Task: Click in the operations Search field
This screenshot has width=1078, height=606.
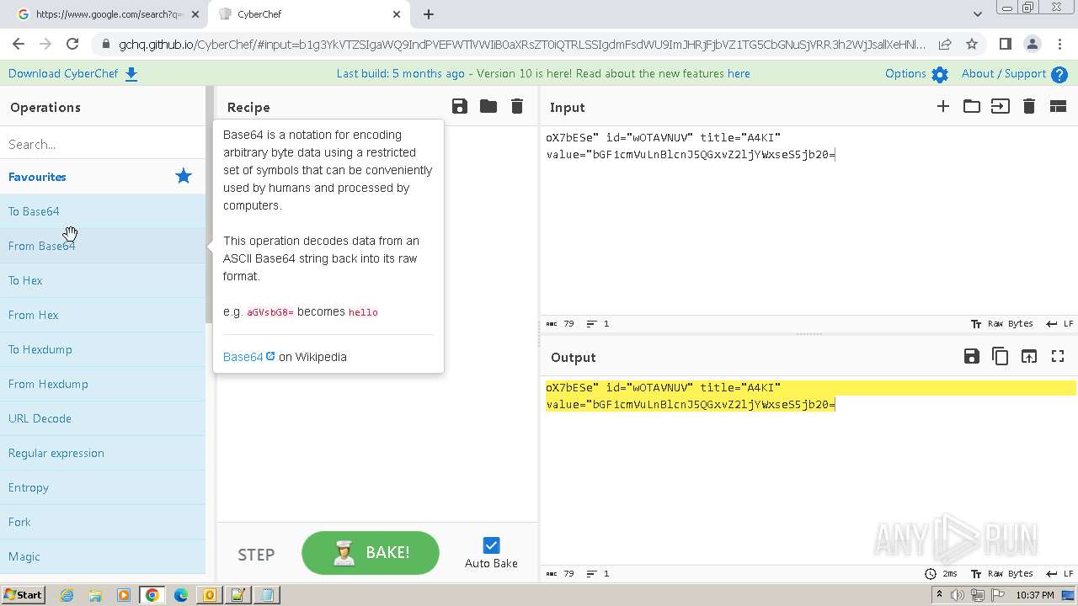Action: (x=103, y=144)
